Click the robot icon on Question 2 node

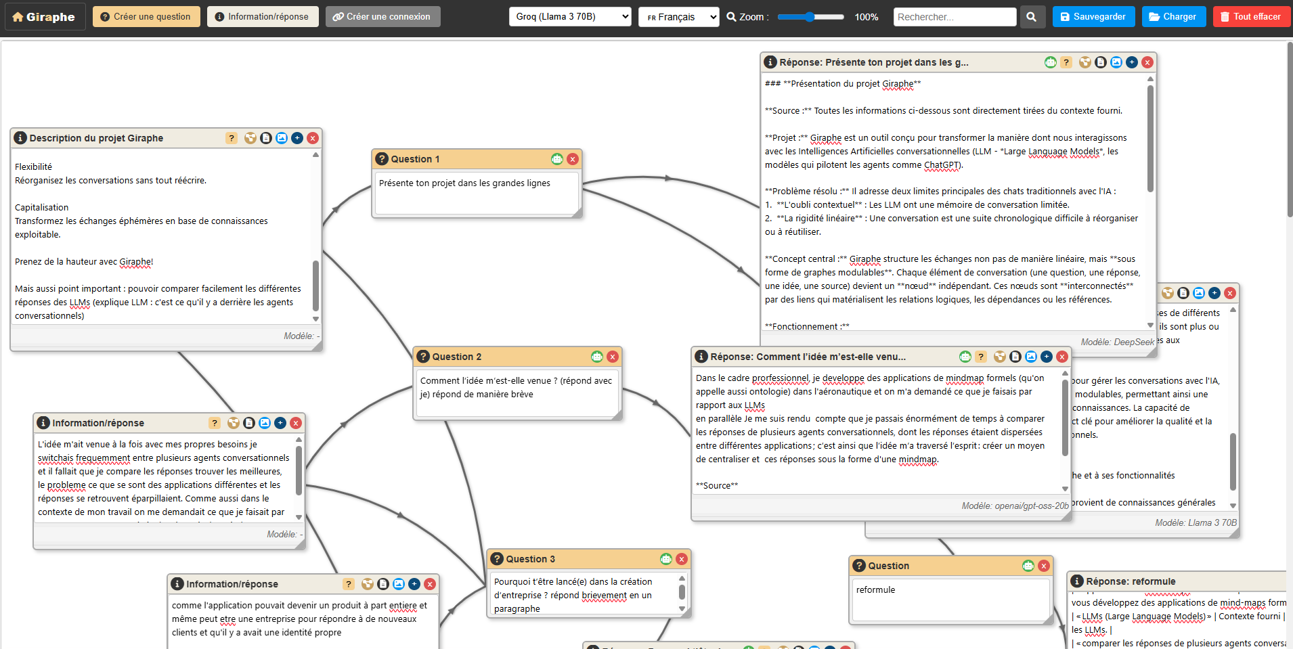[x=596, y=357]
